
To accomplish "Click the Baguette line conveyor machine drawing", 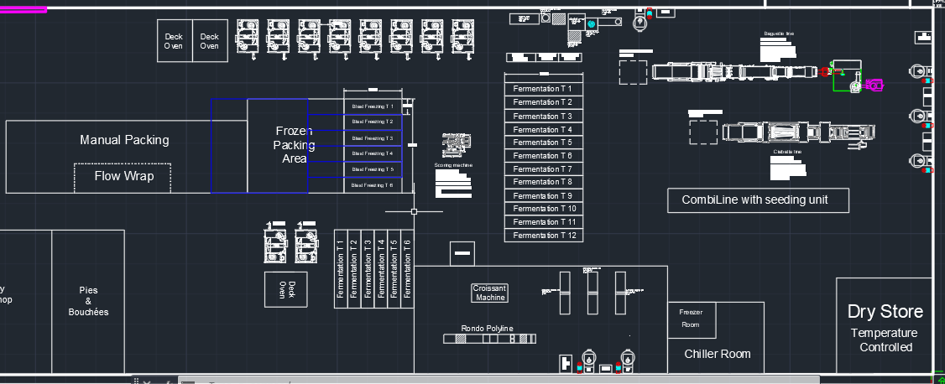I will point(730,73).
